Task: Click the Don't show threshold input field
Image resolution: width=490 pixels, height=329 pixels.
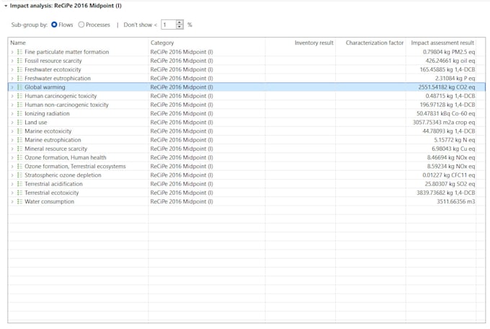Action: pos(169,25)
